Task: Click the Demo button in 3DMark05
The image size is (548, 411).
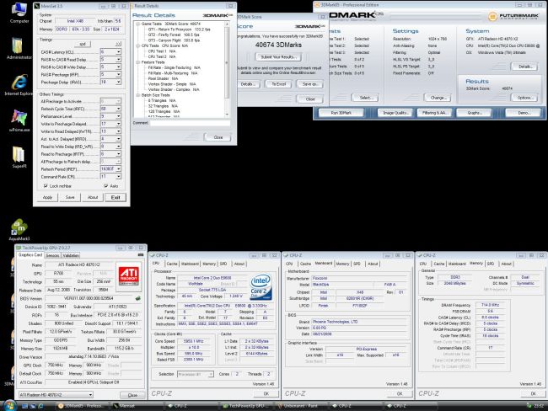Action: click(x=524, y=113)
